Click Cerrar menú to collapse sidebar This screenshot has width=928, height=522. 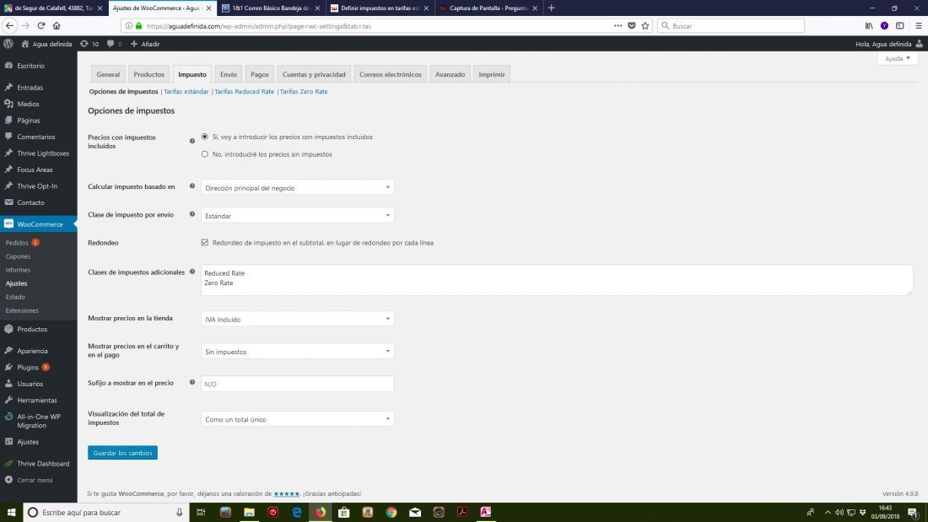[35, 480]
